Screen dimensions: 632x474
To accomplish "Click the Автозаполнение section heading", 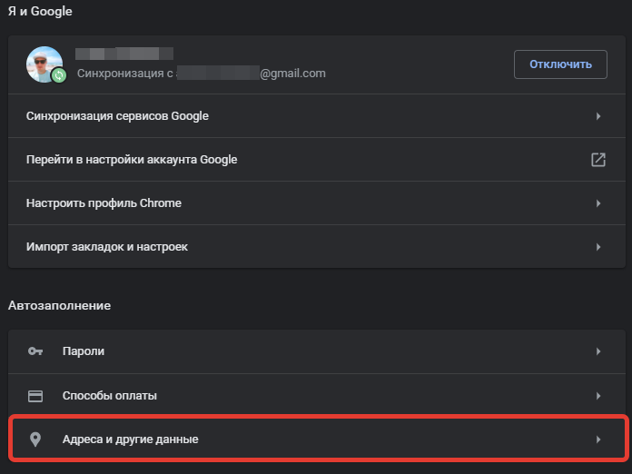I will (x=59, y=305).
